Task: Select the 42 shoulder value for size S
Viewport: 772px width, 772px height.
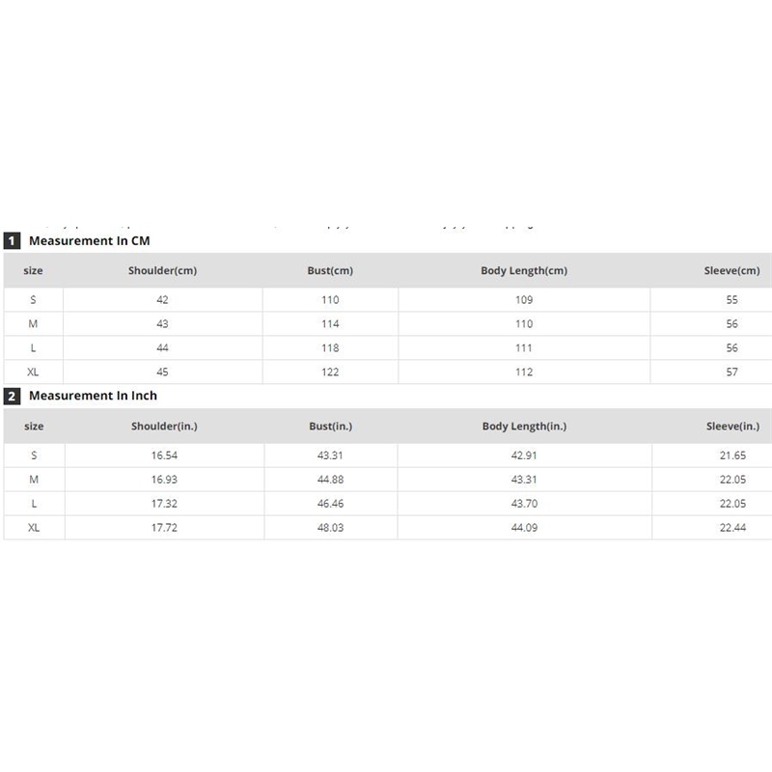Action: click(162, 300)
